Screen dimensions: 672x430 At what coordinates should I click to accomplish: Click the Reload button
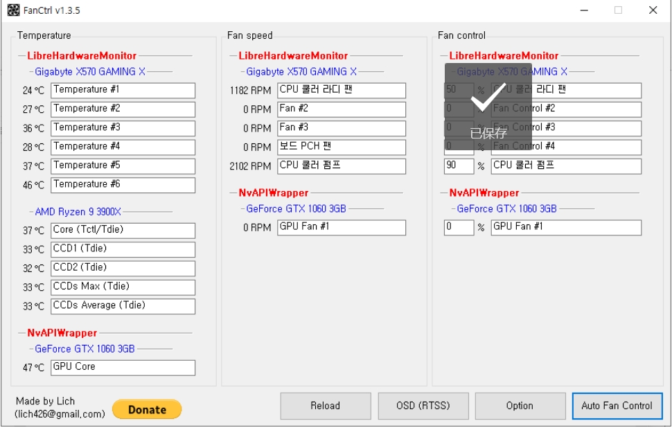click(x=326, y=406)
